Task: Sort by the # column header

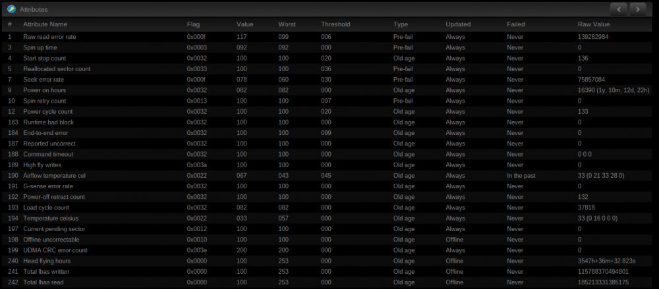Action: click(10, 24)
